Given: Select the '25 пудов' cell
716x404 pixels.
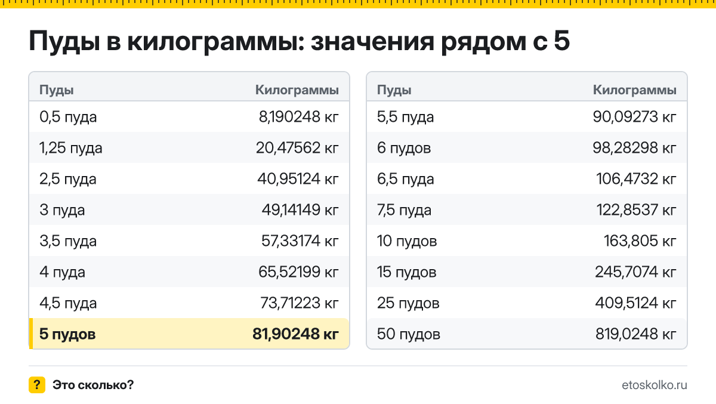Looking at the screenshot, I should point(408,304).
